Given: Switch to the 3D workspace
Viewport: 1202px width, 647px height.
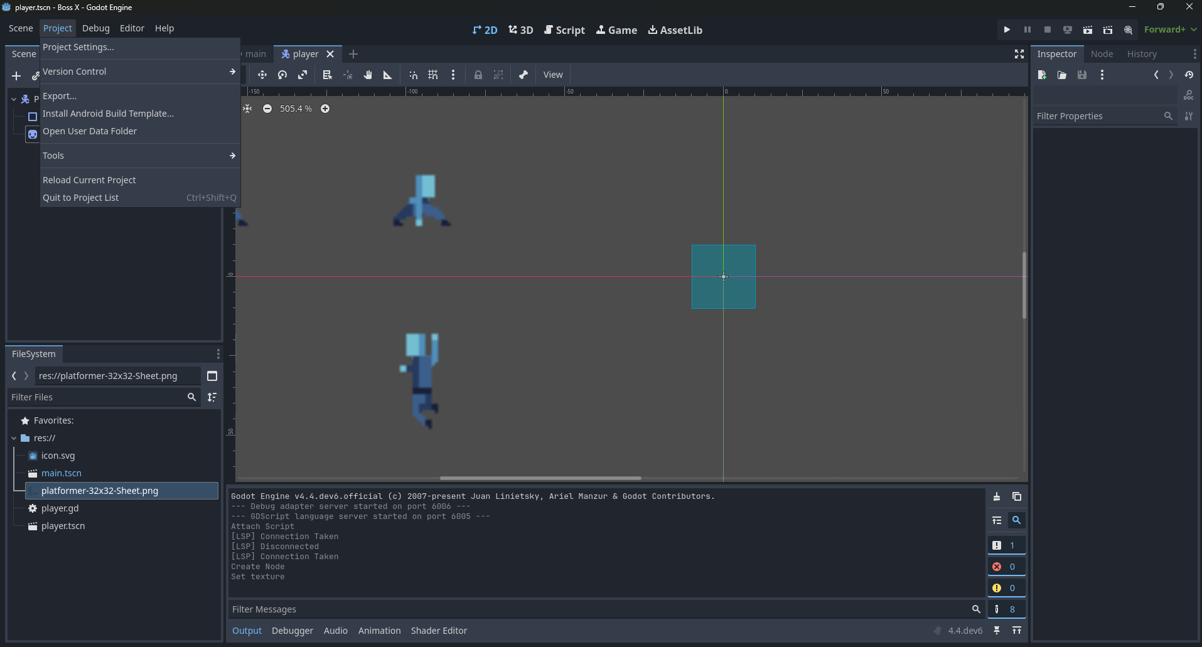Looking at the screenshot, I should 521,29.
